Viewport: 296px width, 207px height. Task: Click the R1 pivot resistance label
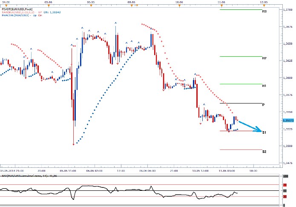[x=264, y=86]
